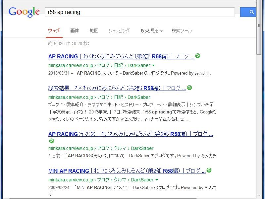Viewport: 265px width, 199px height.
Task: Open 検索ツール options
Action: (182, 31)
